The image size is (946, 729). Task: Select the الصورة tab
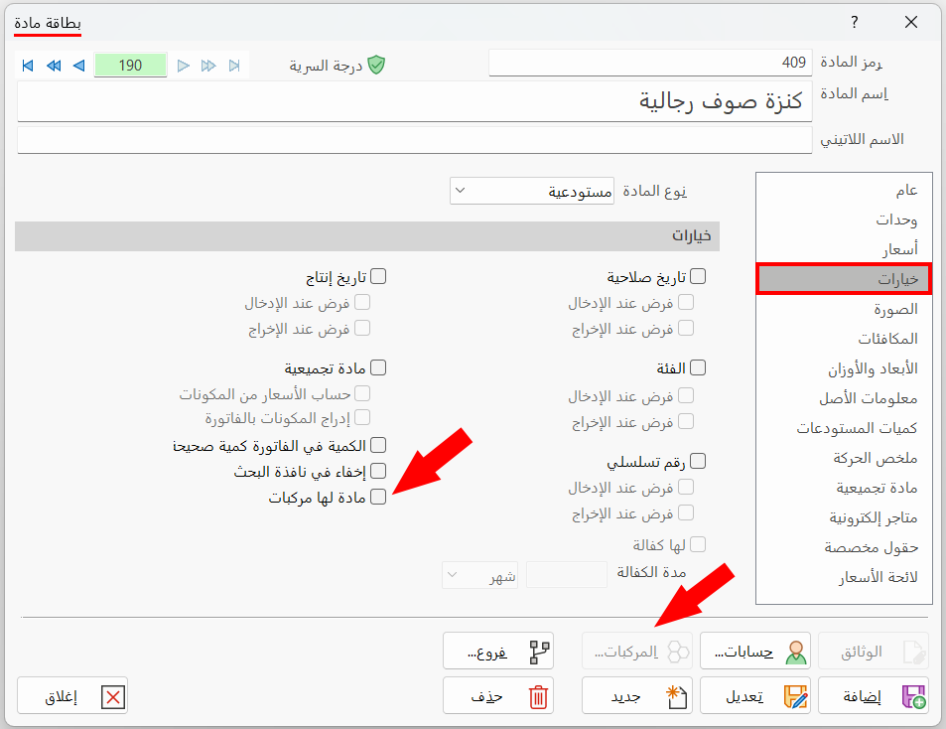click(x=844, y=309)
